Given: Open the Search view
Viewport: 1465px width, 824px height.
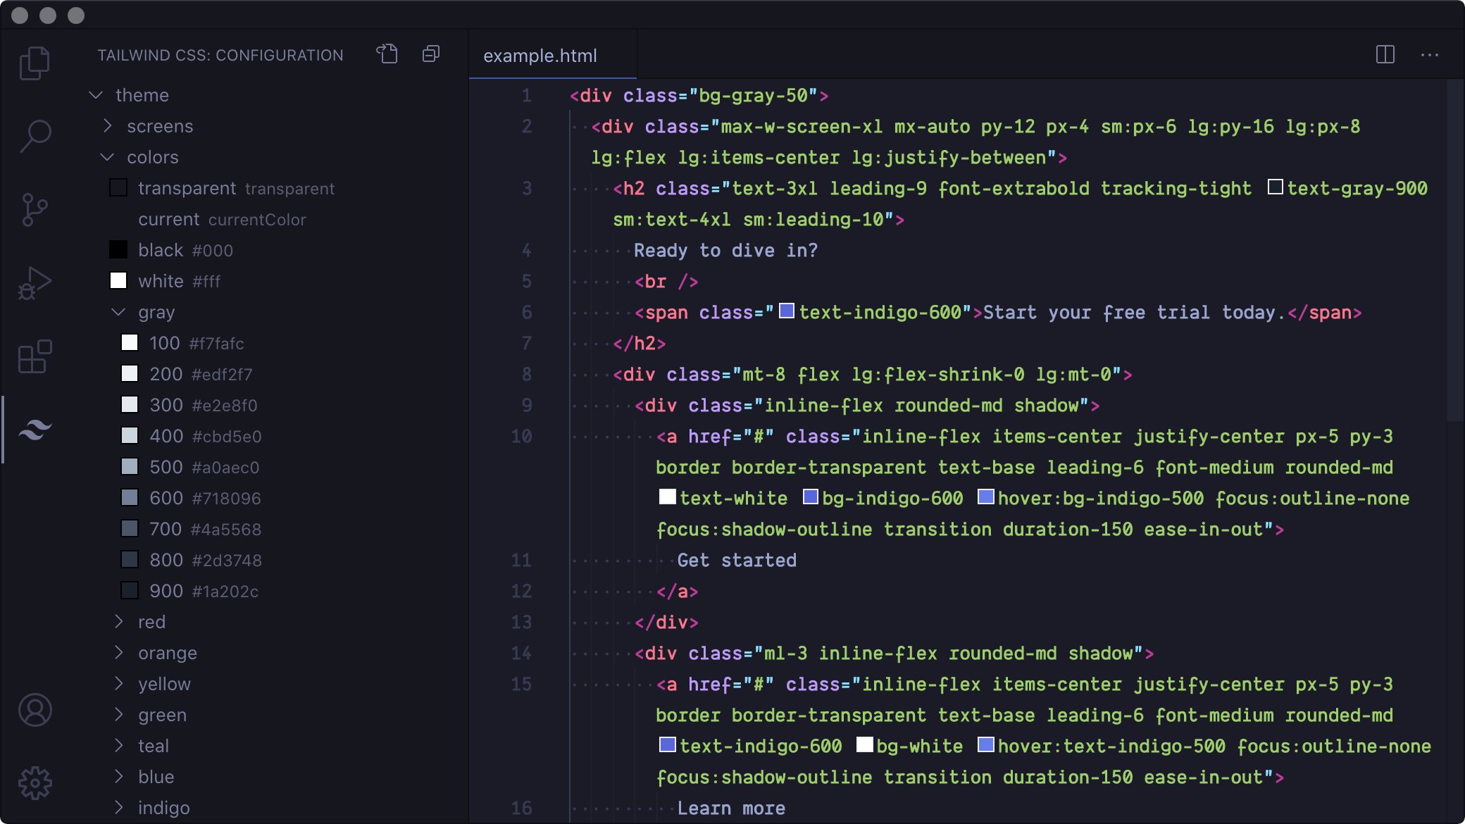Looking at the screenshot, I should (35, 136).
